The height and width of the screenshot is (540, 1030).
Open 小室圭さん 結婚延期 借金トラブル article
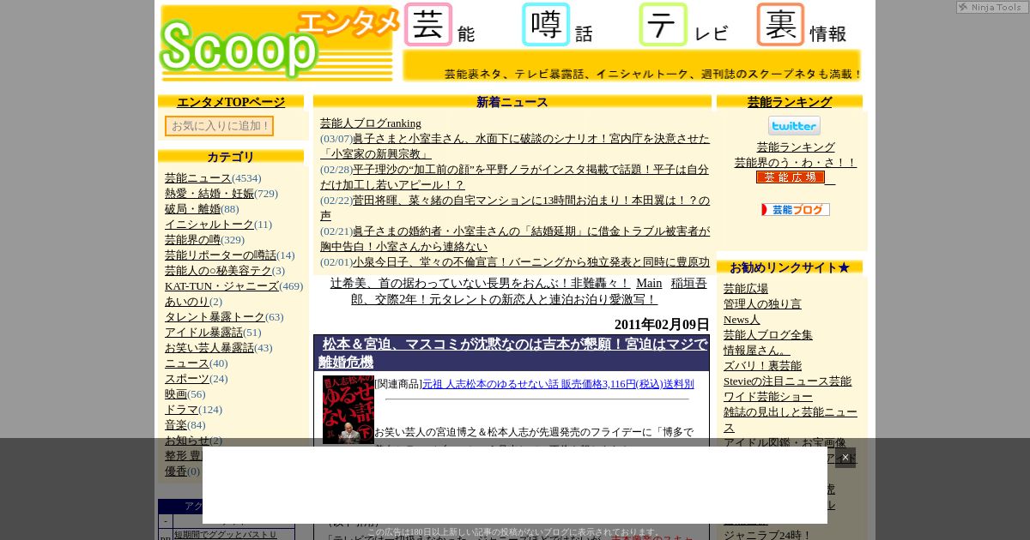coord(515,239)
